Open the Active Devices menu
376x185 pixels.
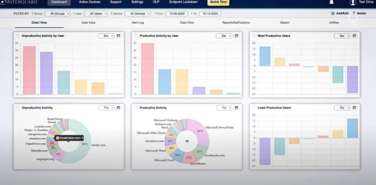click(90, 2)
